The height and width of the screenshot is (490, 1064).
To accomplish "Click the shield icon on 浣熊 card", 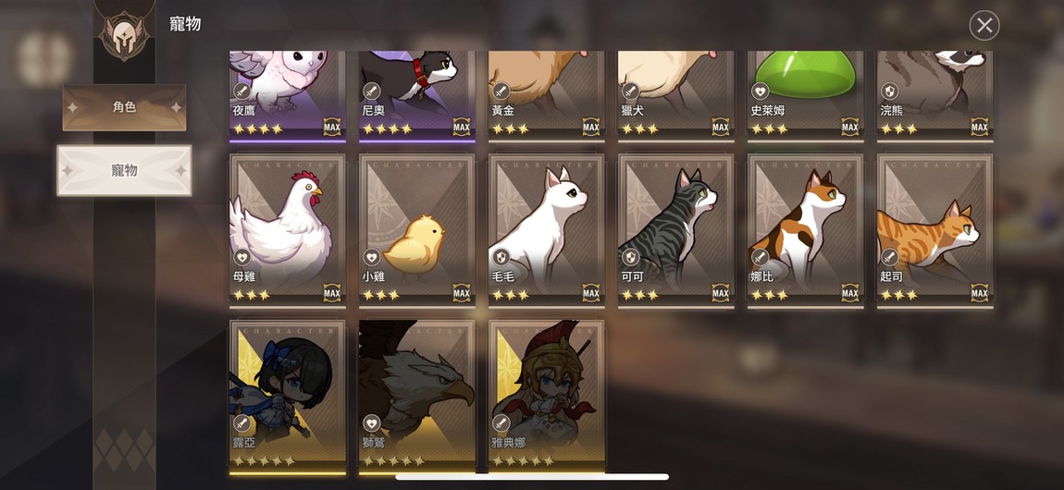I will 889,91.
